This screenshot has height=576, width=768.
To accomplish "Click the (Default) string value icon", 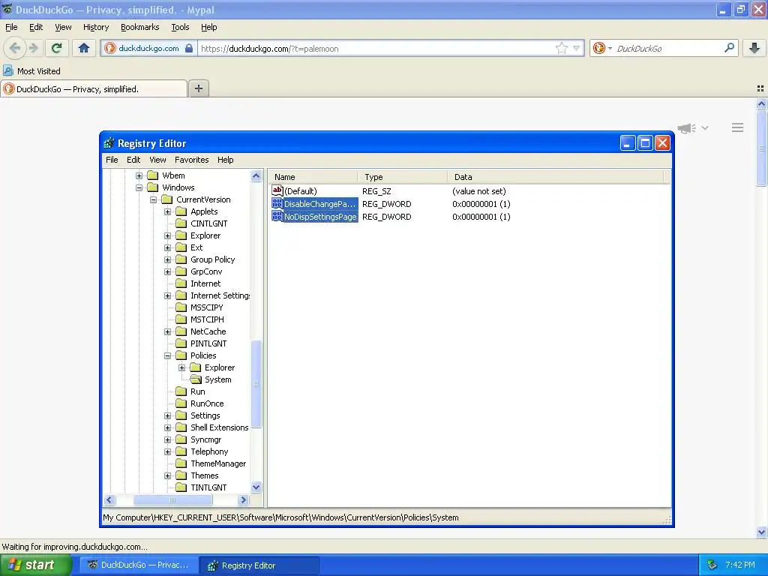I will pyautogui.click(x=277, y=191).
